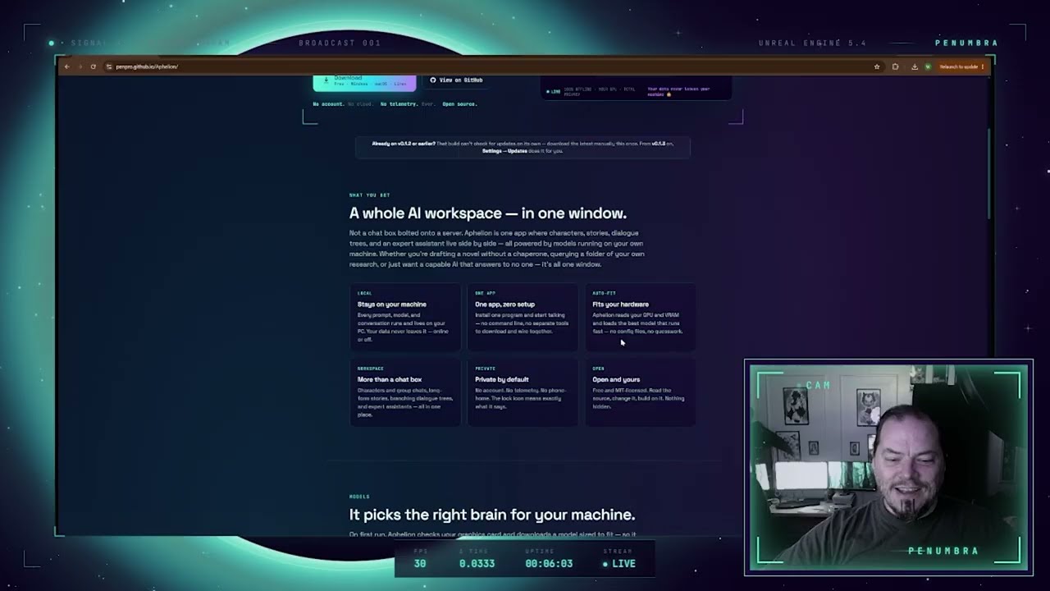Click the LIVE stream indicator in overlay
Viewport: 1050px width, 591px height.
tap(619, 564)
